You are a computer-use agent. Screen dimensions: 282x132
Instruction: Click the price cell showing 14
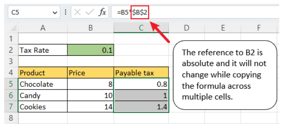point(90,107)
